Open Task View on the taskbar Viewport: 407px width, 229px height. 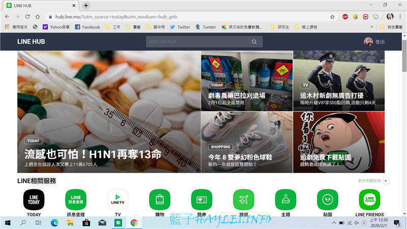[x=39, y=223]
